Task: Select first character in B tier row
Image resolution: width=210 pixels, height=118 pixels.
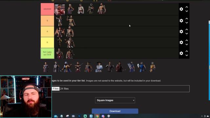Action: tap(59, 42)
